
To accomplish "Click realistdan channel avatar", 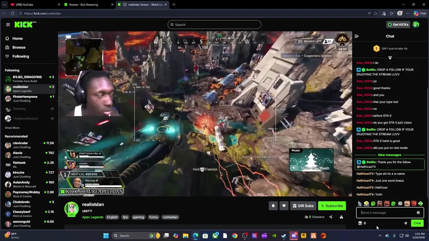I will point(71,209).
